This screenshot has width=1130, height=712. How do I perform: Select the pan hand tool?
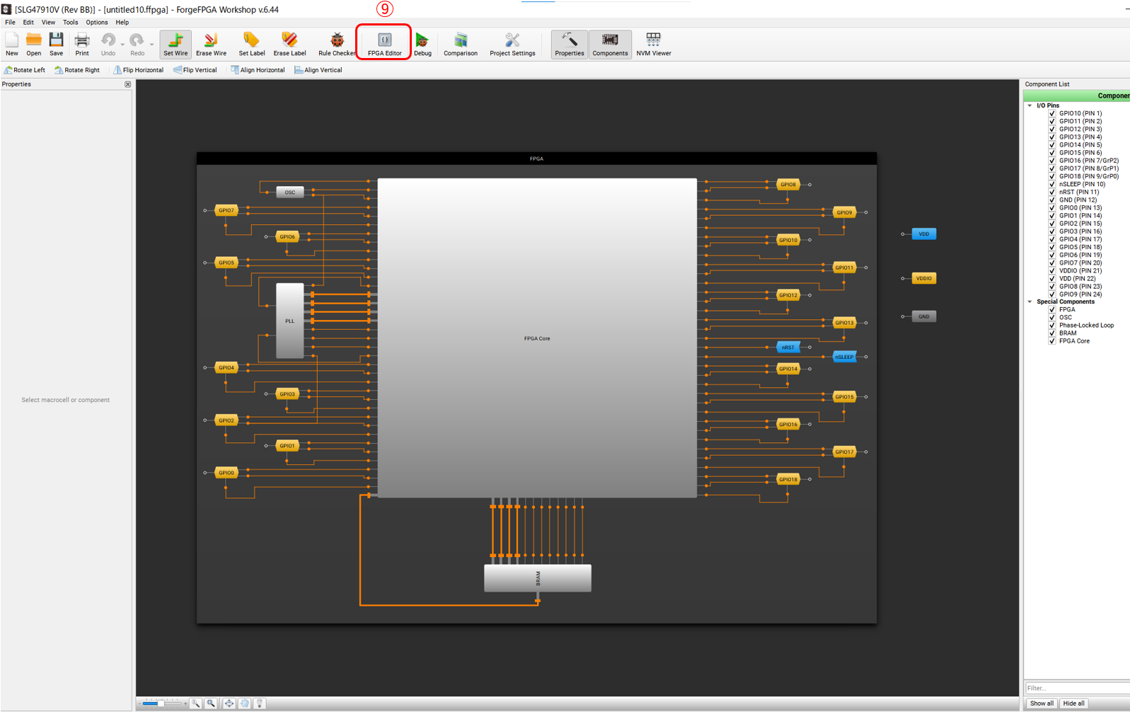tap(244, 704)
